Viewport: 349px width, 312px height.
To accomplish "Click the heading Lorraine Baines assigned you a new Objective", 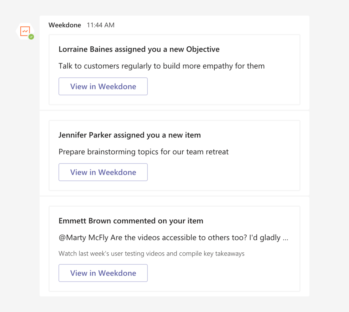I will 139,49.
